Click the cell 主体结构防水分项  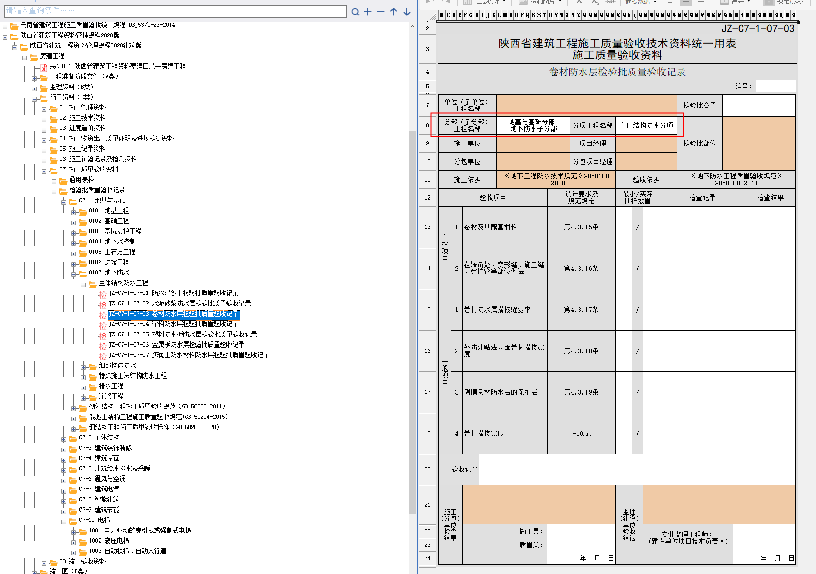point(646,125)
